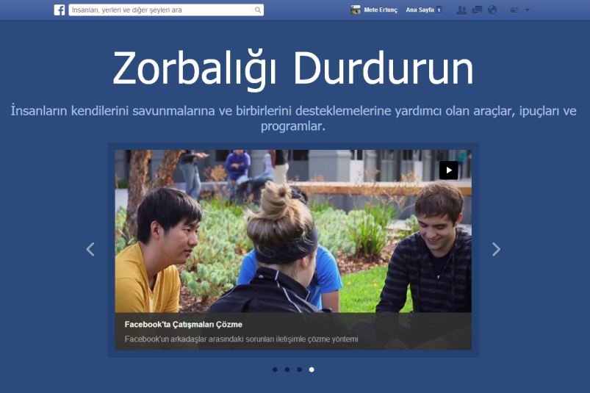Open the friend requests icon
The height and width of the screenshot is (393, 590).
pyautogui.click(x=461, y=10)
